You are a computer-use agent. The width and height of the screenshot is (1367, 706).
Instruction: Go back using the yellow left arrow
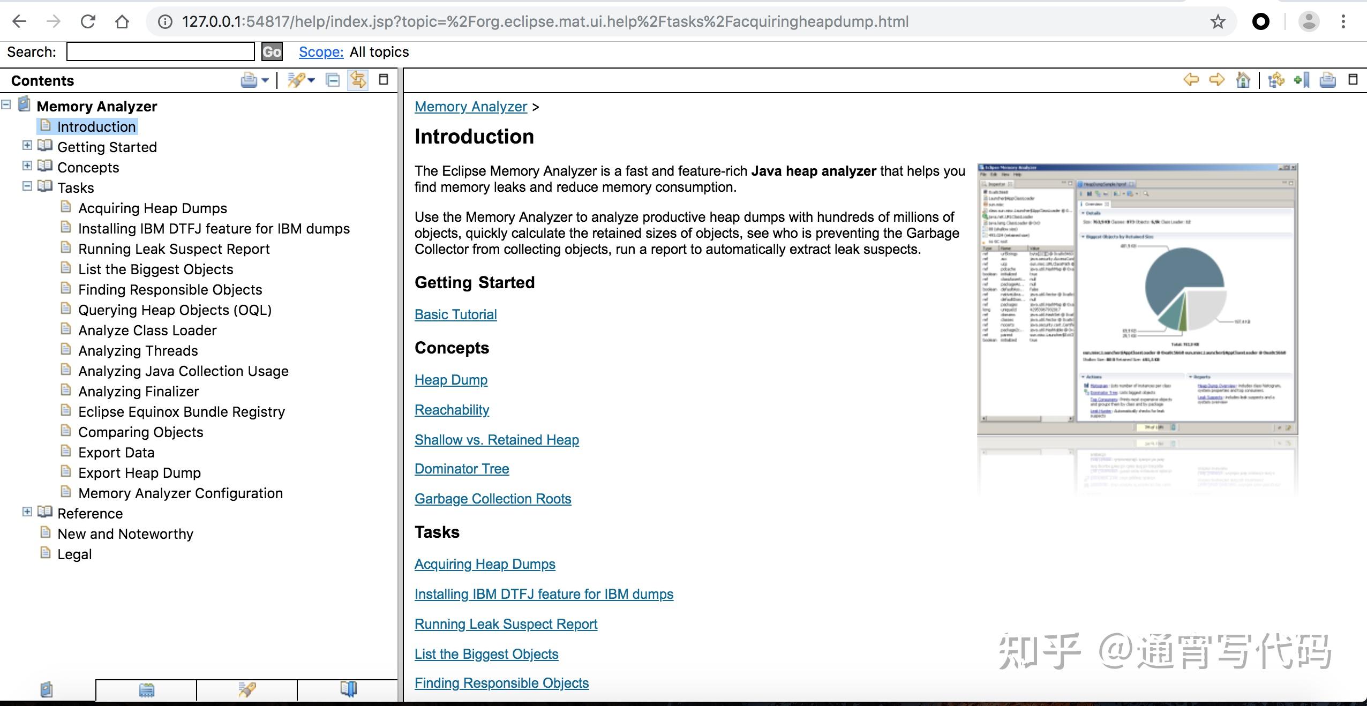[x=1191, y=80]
